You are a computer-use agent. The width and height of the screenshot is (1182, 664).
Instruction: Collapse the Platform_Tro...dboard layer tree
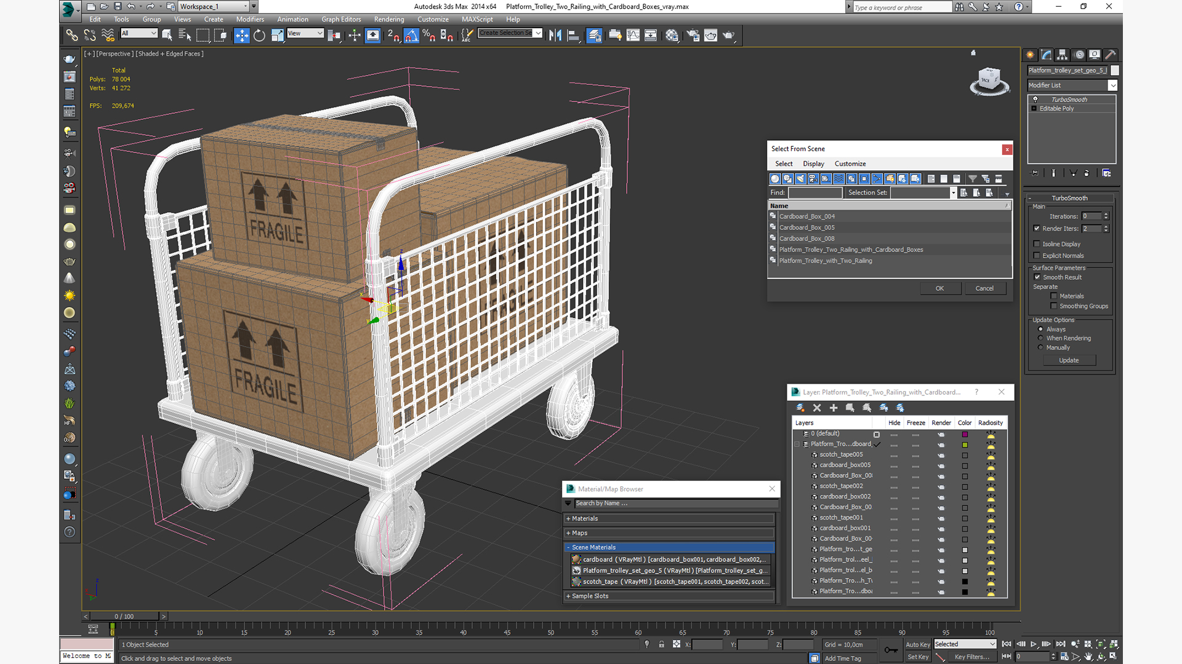797,444
